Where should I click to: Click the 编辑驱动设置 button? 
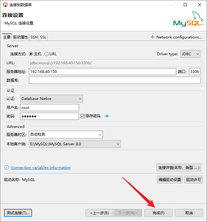coord(169,180)
